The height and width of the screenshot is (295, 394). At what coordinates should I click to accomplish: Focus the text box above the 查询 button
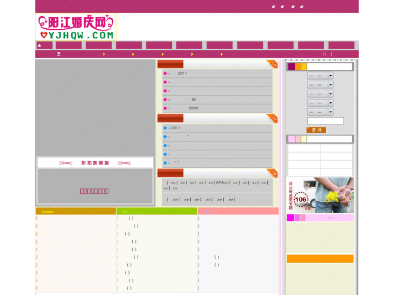click(325, 121)
